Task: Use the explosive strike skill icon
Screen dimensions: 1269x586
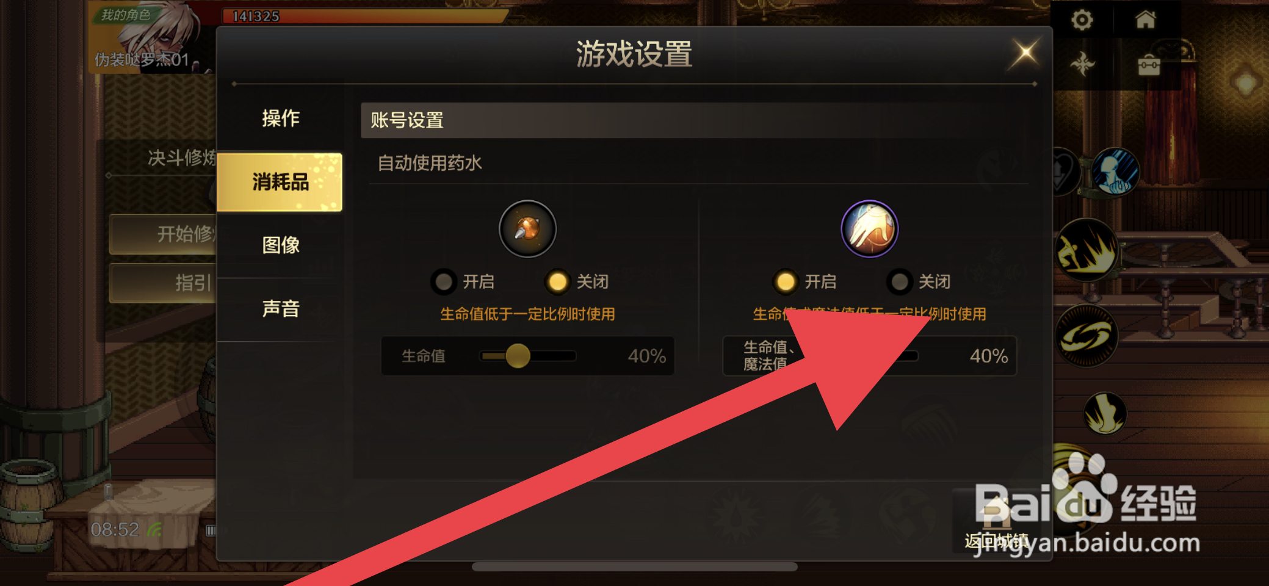Action: point(1086,250)
